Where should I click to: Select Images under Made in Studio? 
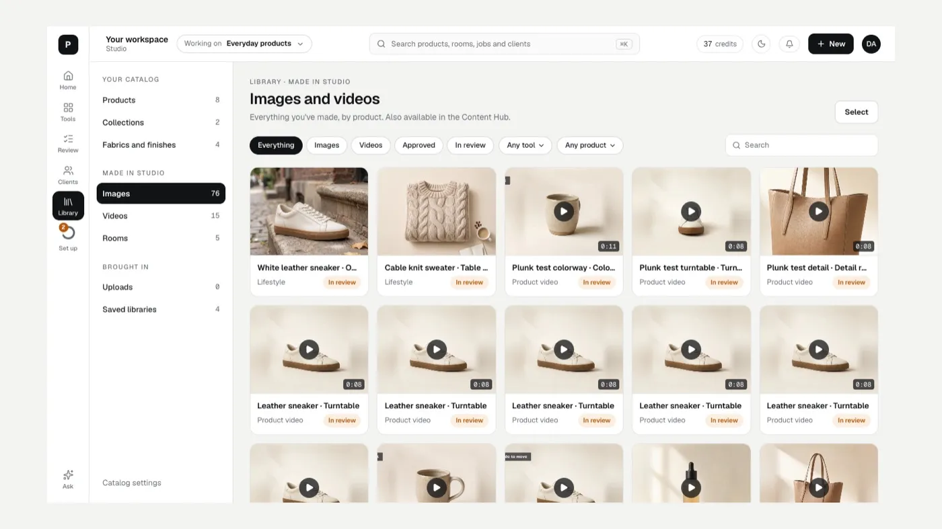coord(161,194)
